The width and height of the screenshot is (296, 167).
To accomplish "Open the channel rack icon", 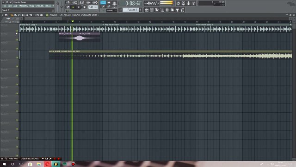I will point(152,10).
